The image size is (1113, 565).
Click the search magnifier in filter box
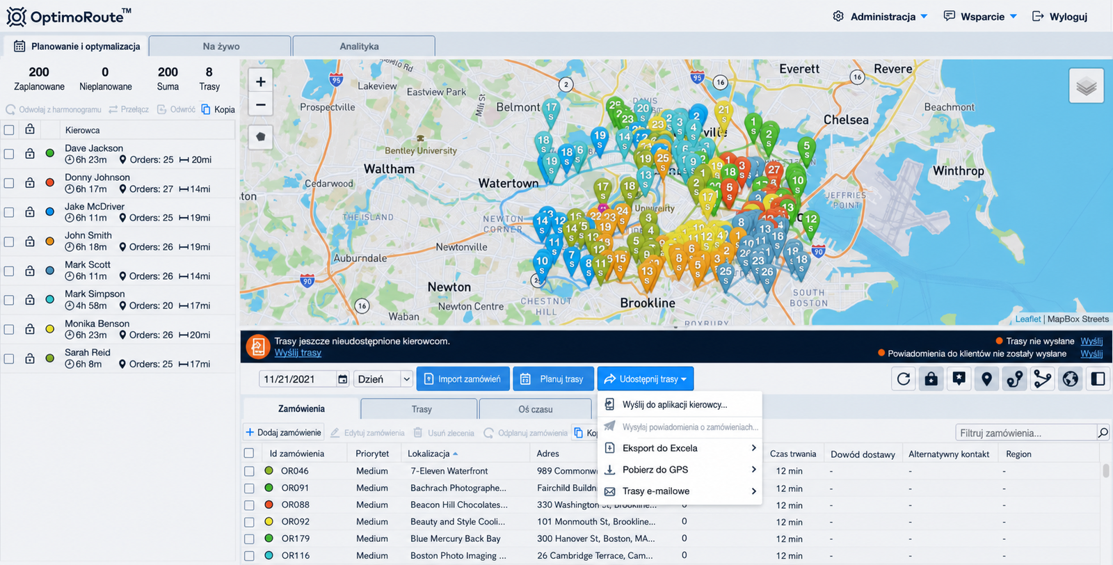pos(1103,433)
